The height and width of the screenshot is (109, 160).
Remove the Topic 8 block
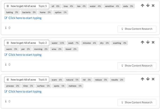(153, 79)
